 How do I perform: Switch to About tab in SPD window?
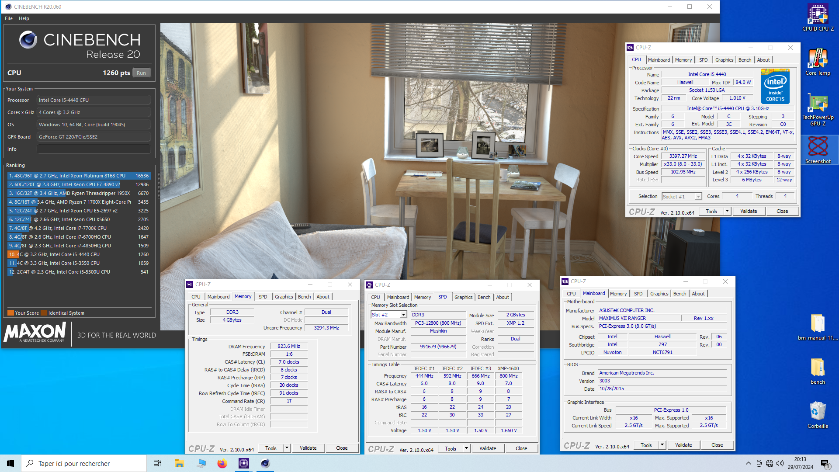503,297
